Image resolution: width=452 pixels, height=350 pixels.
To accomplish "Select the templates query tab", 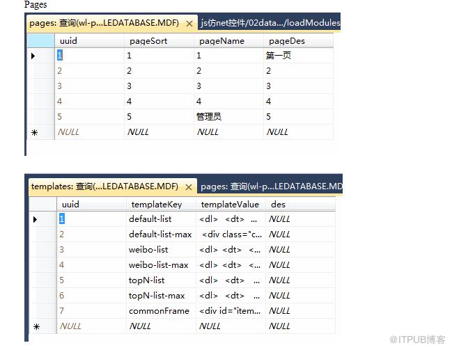I will coord(113,186).
